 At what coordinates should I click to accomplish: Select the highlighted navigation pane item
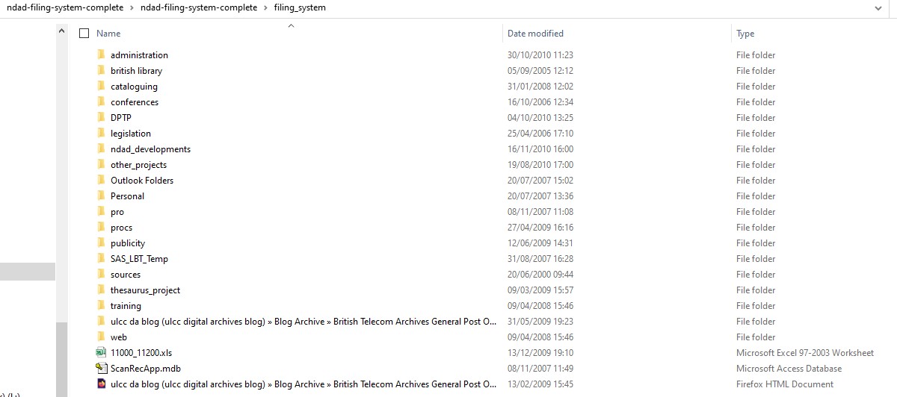pos(28,272)
